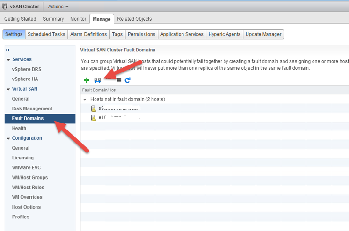The width and height of the screenshot is (349, 231).
Task: Open VM Overrides
Action: [27, 197]
